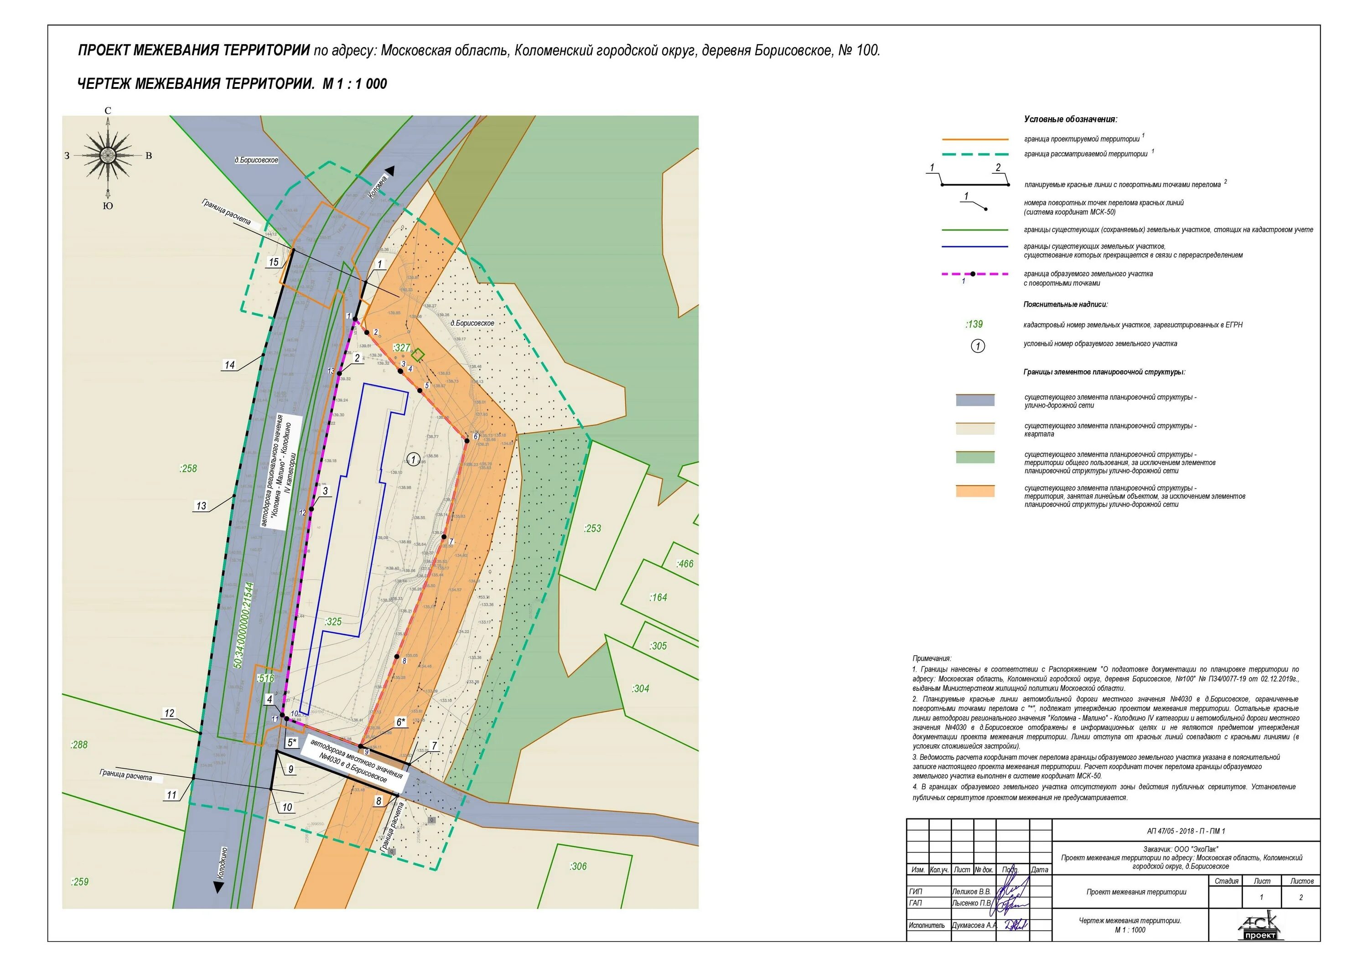Click the 'Листов' column header in title block

pos(1301,881)
